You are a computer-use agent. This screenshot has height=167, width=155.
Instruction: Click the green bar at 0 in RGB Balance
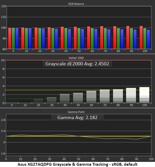click(x=13, y=38)
